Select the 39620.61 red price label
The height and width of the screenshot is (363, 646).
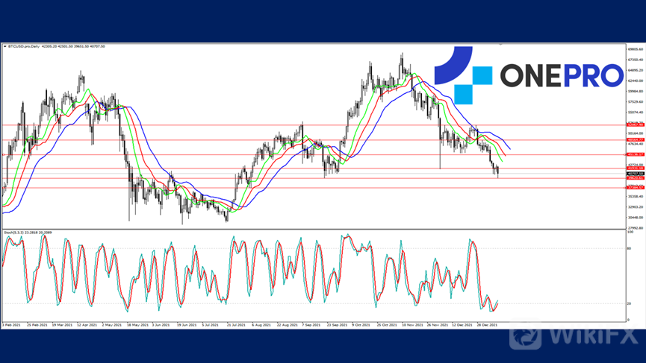[636, 178]
